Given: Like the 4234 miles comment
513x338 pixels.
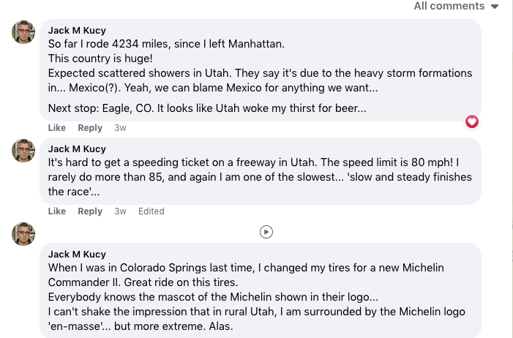Looking at the screenshot, I should [57, 128].
